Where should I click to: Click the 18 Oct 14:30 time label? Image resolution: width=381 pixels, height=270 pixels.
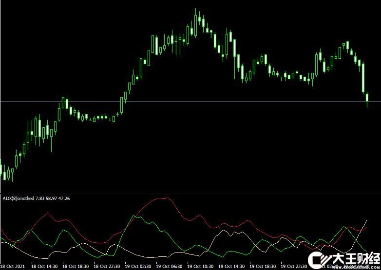pyautogui.click(x=44, y=267)
